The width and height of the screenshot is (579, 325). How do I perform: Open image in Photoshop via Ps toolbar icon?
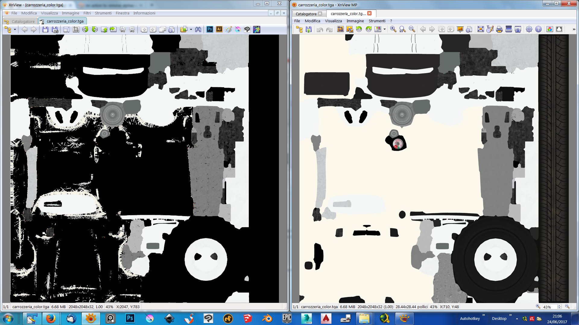click(210, 29)
